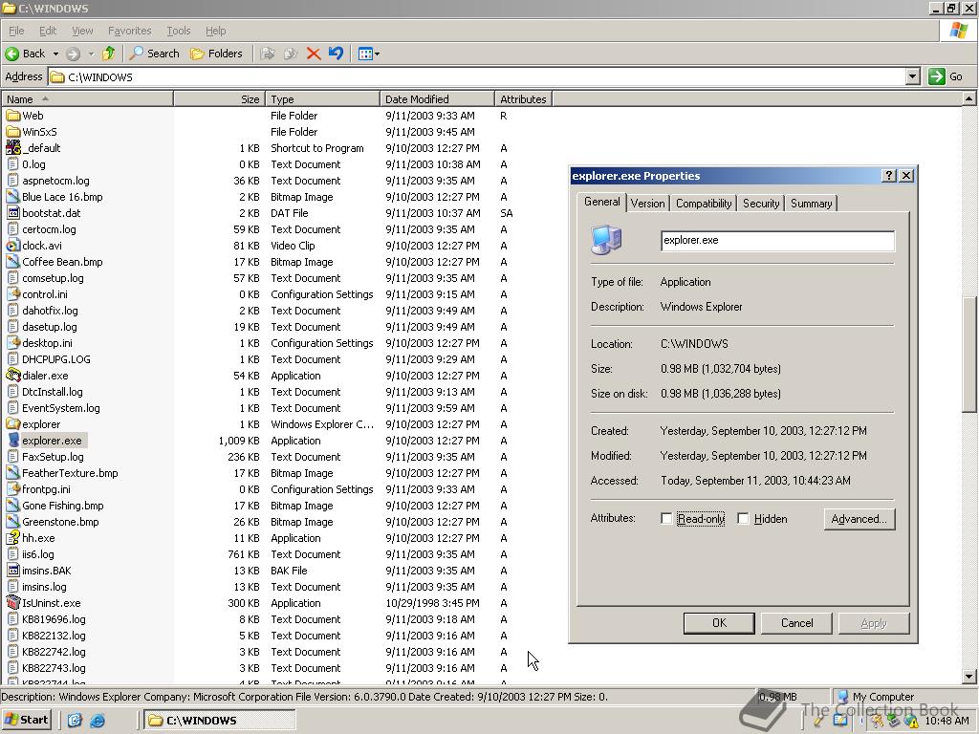Viewport: 979px width, 734px height.
Task: Select the hh.exe help icon
Action: [12, 537]
